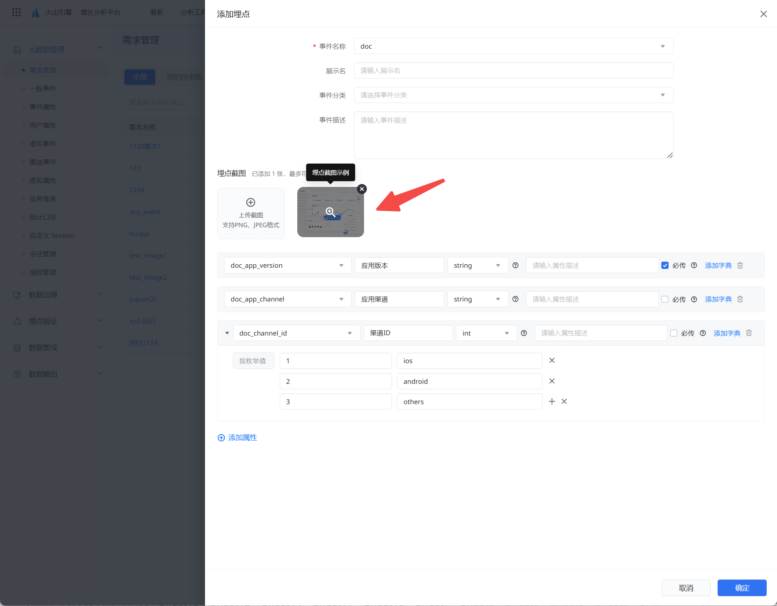The width and height of the screenshot is (777, 606).
Task: Open help tooltip beside doc_app_version string type
Action: point(515,265)
